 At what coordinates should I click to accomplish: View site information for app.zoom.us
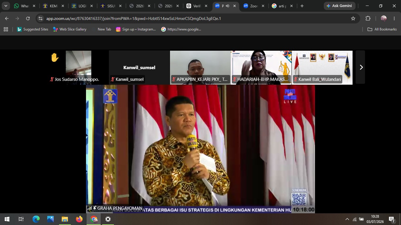41,18
